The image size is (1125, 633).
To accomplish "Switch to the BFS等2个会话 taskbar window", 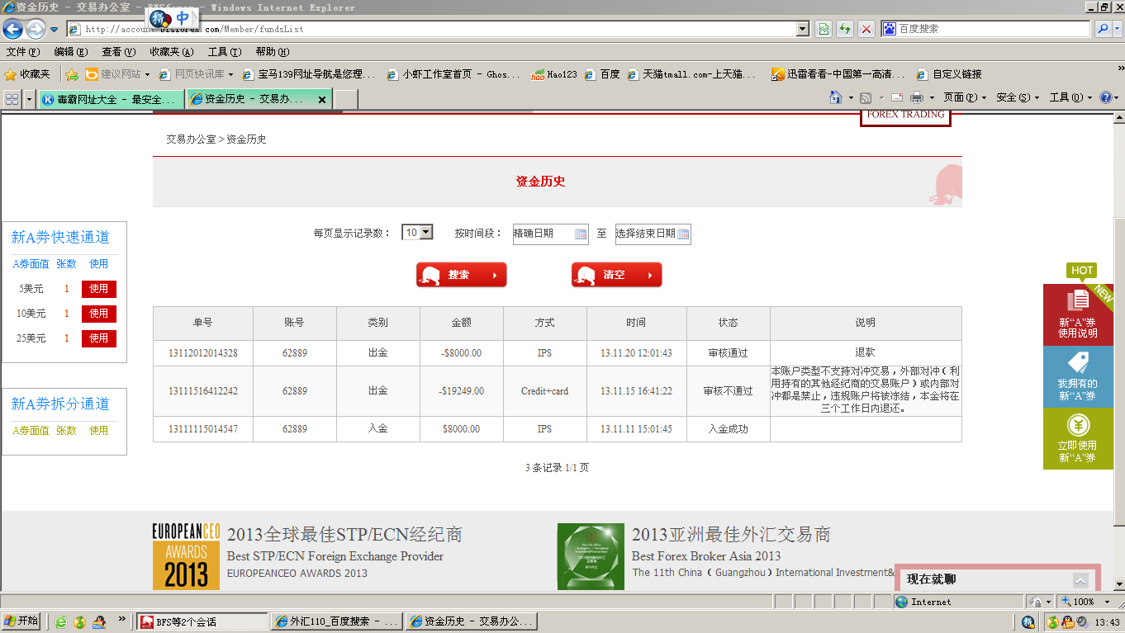I will pos(202,621).
